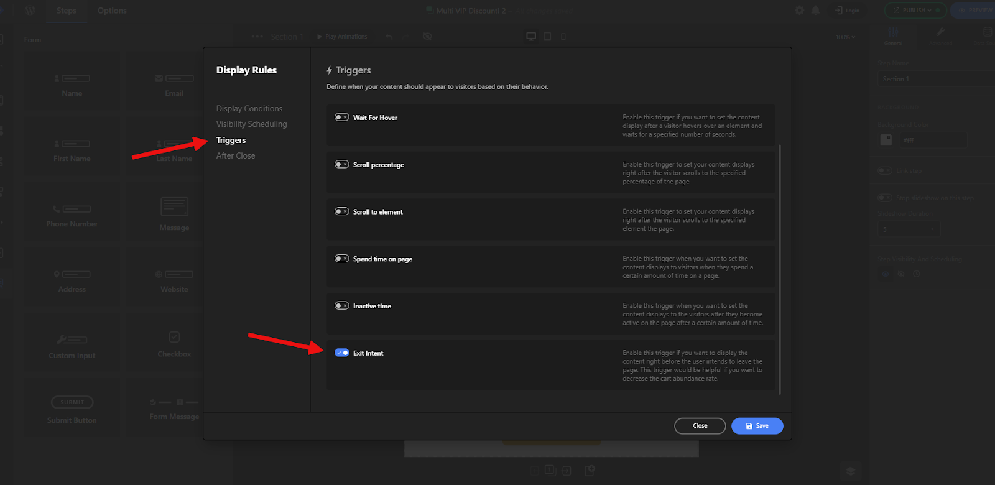Screen dimensions: 995x485
Task: Go to Visibility Scheduling section
Action: pos(251,124)
